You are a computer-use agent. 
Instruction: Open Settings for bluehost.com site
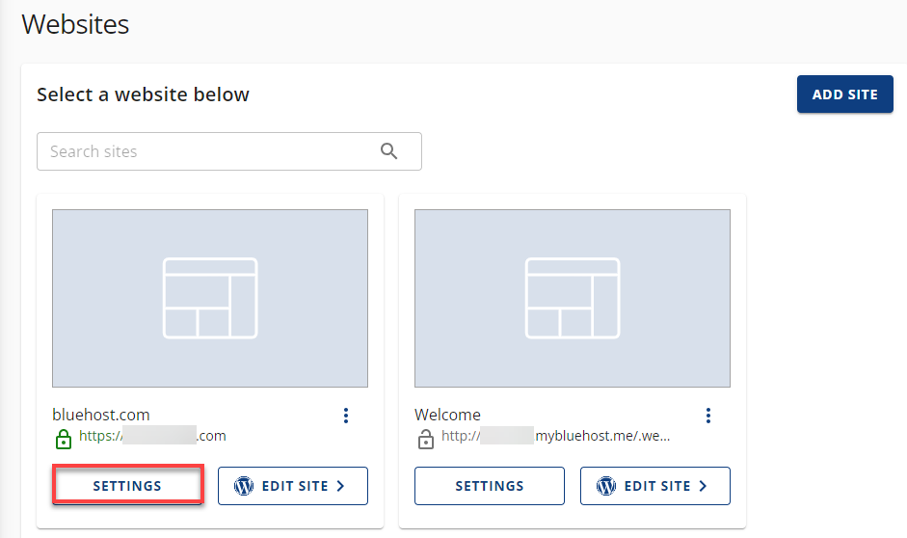click(x=127, y=485)
